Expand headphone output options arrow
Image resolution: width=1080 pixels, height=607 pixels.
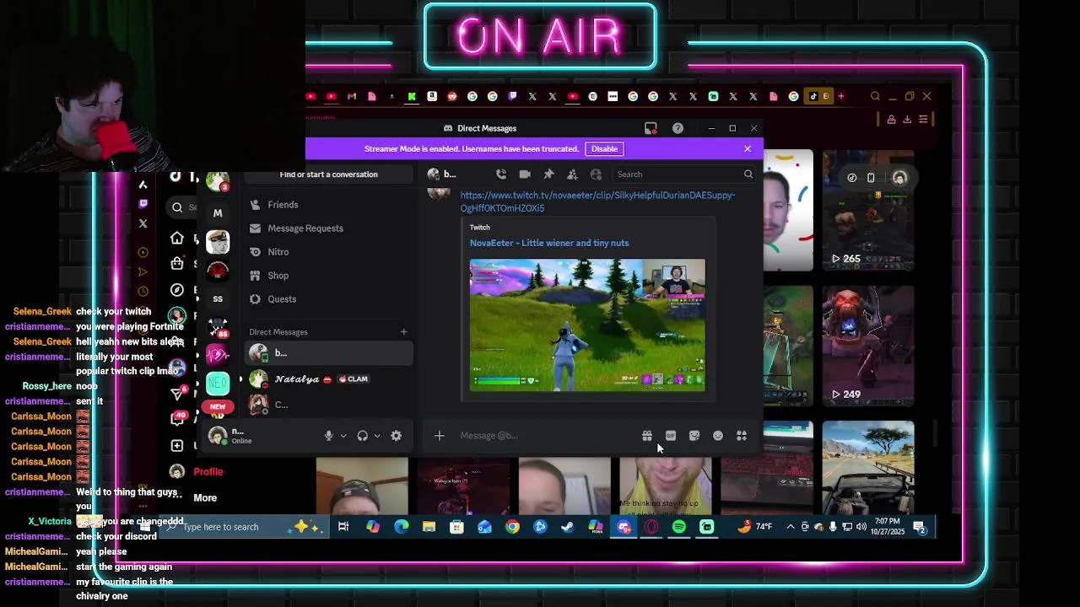tap(376, 436)
